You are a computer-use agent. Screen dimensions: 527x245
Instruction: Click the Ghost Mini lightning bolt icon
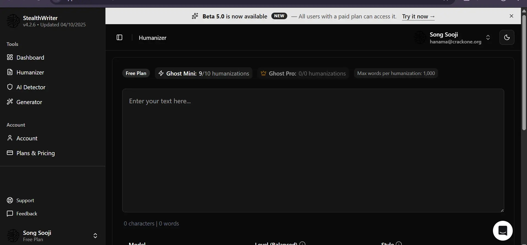161,73
